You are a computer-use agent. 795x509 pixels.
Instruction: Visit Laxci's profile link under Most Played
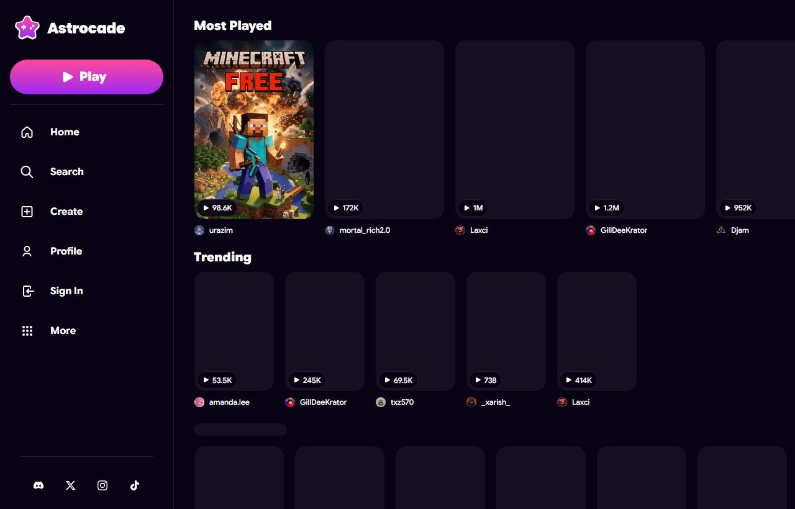479,230
